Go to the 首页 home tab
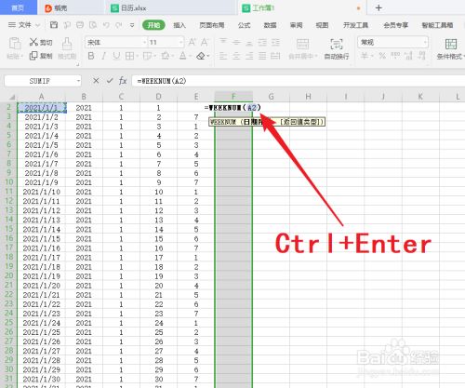Image resolution: width=465 pixels, height=388 pixels. click(18, 7)
